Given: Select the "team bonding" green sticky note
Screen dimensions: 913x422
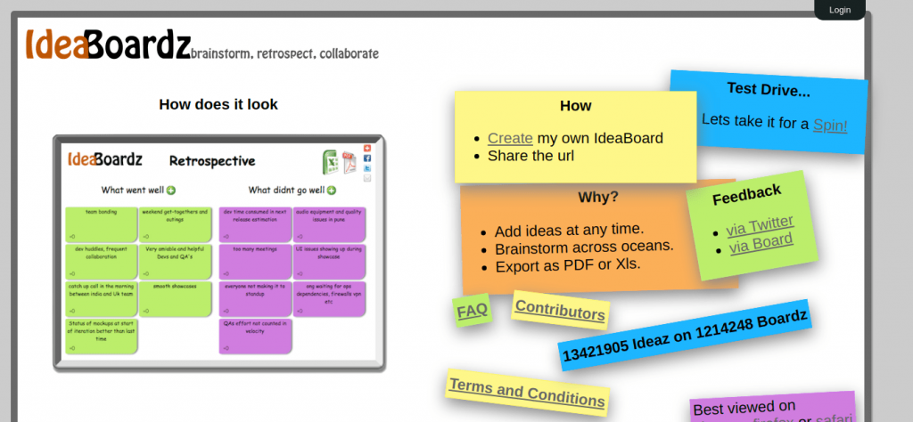Looking at the screenshot, I should 101,224.
